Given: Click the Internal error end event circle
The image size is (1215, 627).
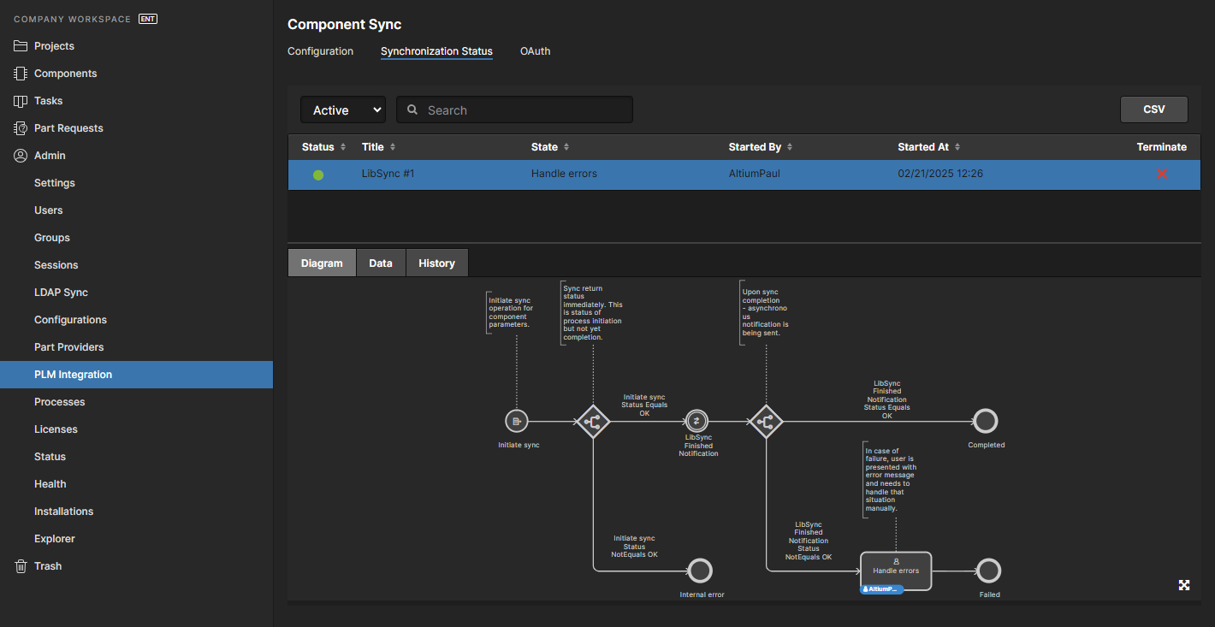Looking at the screenshot, I should pyautogui.click(x=700, y=571).
